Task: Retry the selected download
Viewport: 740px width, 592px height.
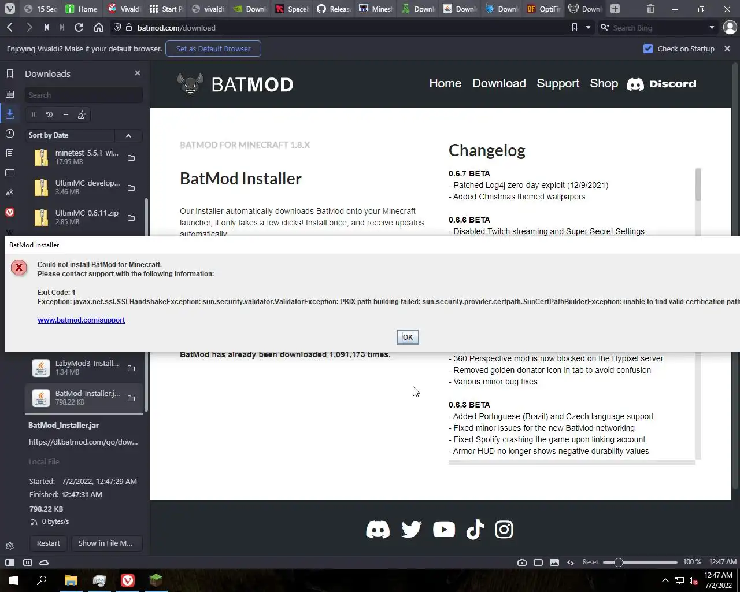Action: click(49, 114)
